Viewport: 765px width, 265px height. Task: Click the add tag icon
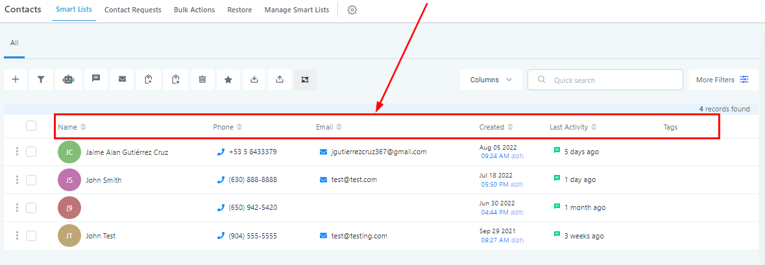(x=149, y=80)
